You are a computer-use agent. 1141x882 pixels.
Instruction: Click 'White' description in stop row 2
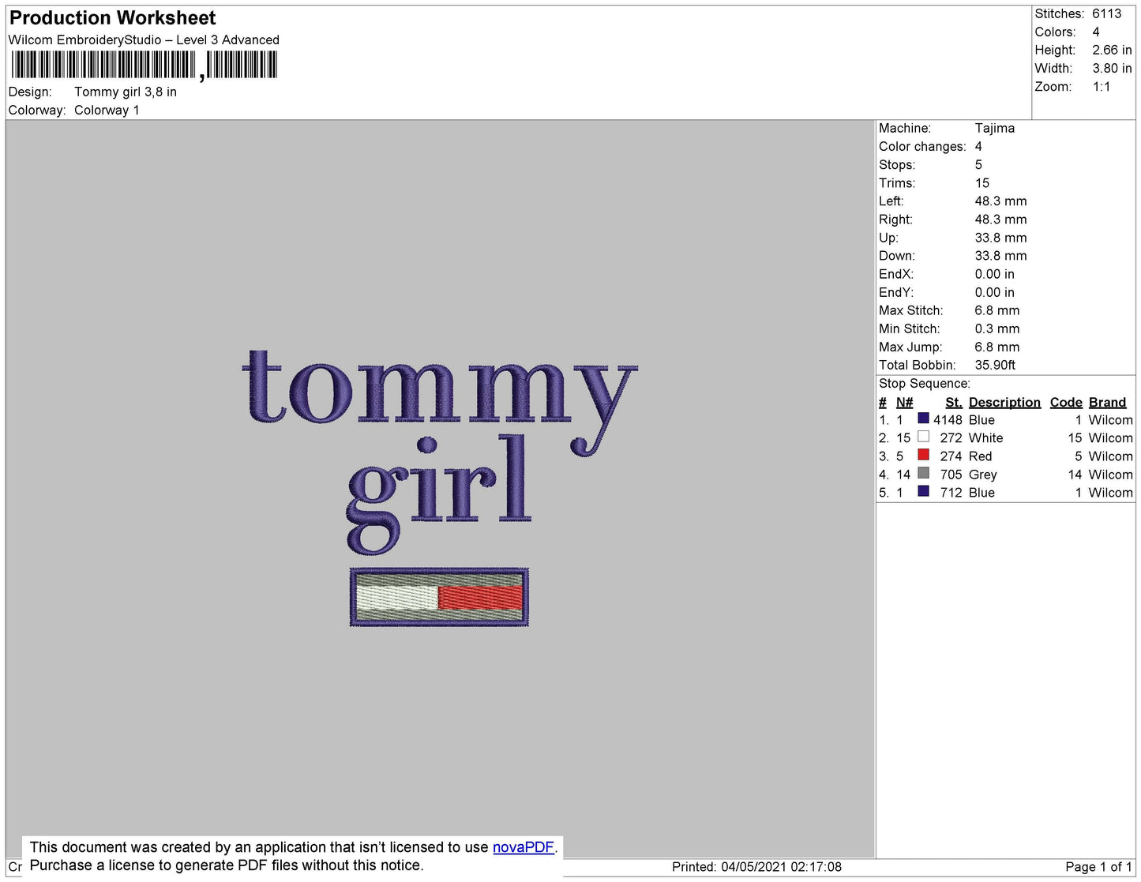coord(985,437)
